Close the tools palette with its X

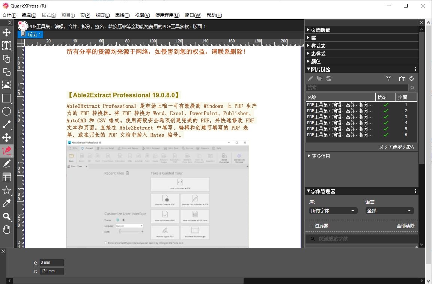(x=10, y=23)
